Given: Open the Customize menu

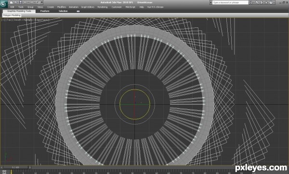Looking at the screenshot, I should [x=117, y=7].
